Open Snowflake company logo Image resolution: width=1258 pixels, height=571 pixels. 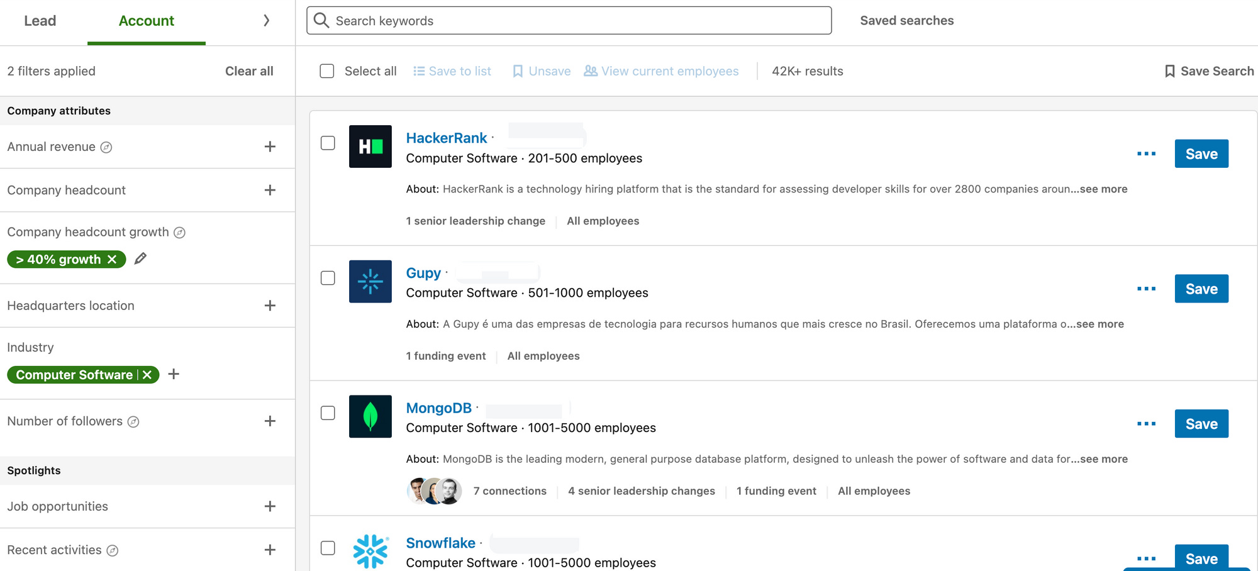370,552
